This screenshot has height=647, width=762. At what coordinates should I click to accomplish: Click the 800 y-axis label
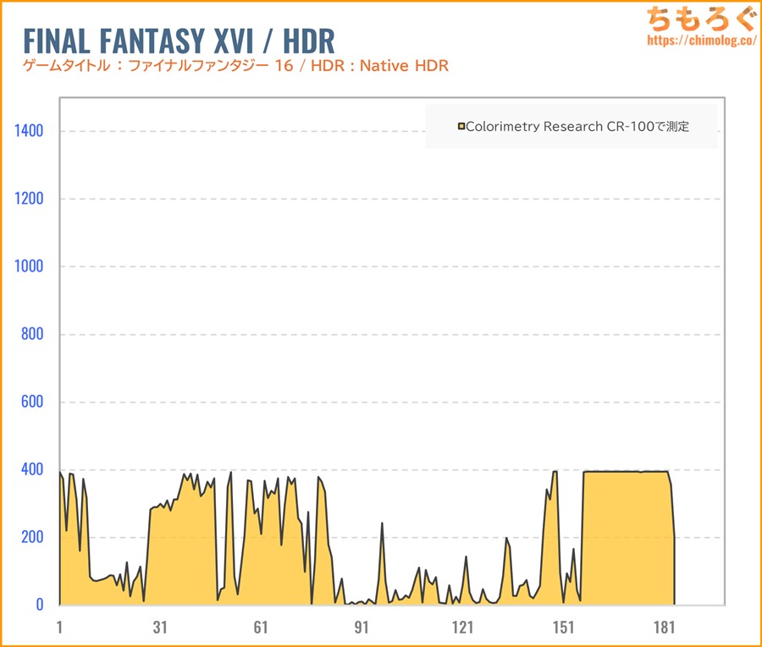pos(31,334)
